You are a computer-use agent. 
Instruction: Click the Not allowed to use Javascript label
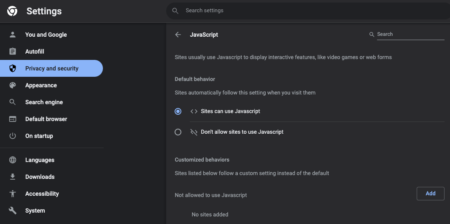tap(210, 195)
